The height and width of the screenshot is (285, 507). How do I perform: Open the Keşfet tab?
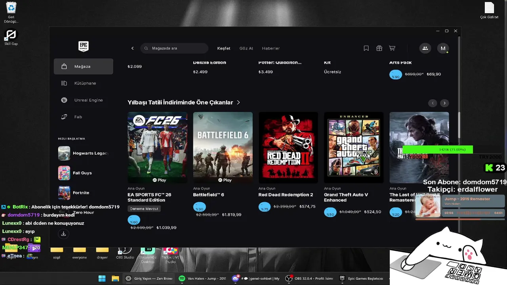pyautogui.click(x=224, y=48)
